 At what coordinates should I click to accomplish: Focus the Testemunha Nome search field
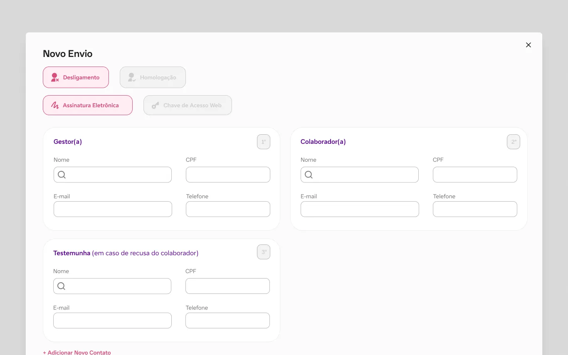coord(112,286)
